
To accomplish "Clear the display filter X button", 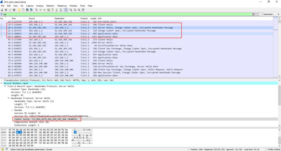I will [253, 14].
